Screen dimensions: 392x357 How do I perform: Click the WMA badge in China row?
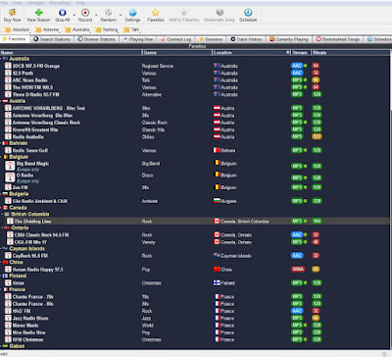(x=298, y=269)
